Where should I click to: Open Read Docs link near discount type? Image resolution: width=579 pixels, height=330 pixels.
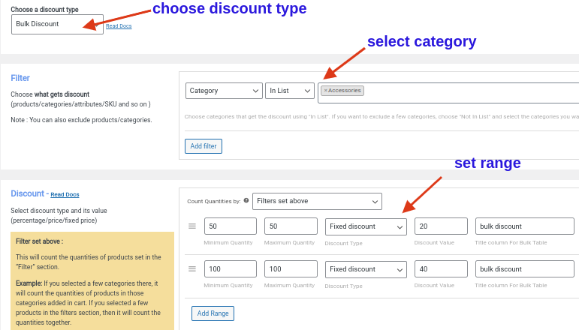click(119, 26)
